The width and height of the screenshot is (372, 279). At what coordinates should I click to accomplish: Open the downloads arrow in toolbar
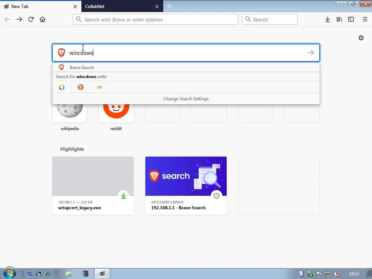click(328, 20)
